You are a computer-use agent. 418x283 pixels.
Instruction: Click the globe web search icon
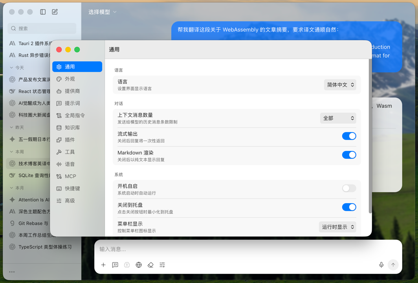tap(139, 265)
